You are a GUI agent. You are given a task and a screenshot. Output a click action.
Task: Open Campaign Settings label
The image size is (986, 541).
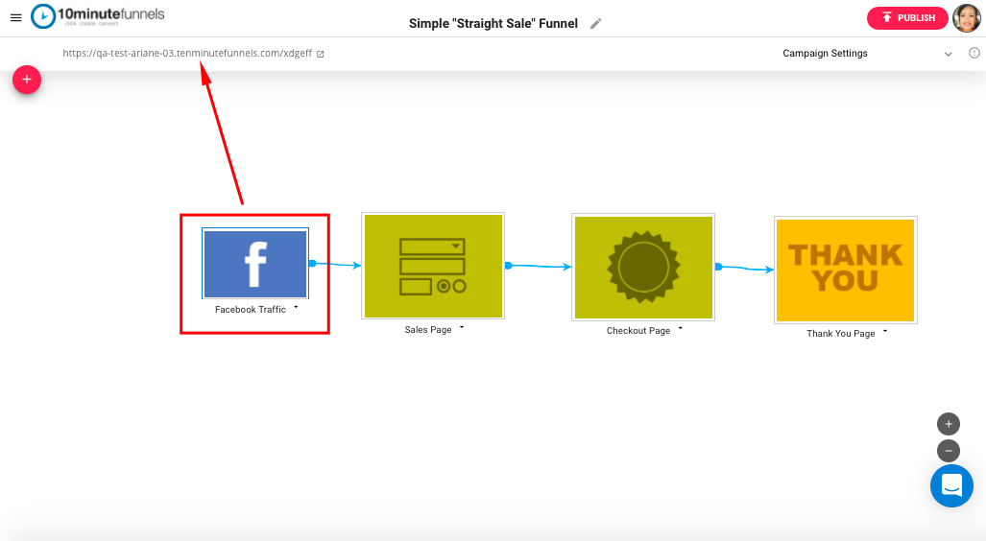pyautogui.click(x=825, y=54)
